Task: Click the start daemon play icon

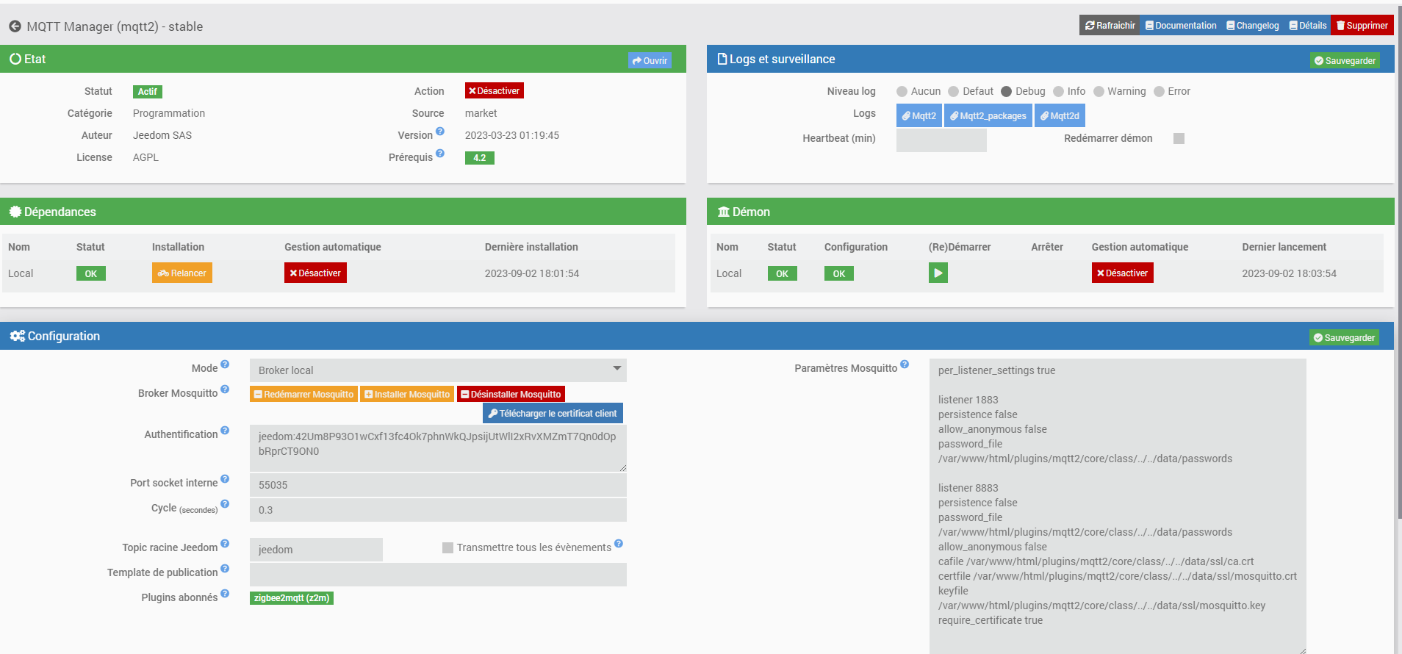Action: pos(938,273)
